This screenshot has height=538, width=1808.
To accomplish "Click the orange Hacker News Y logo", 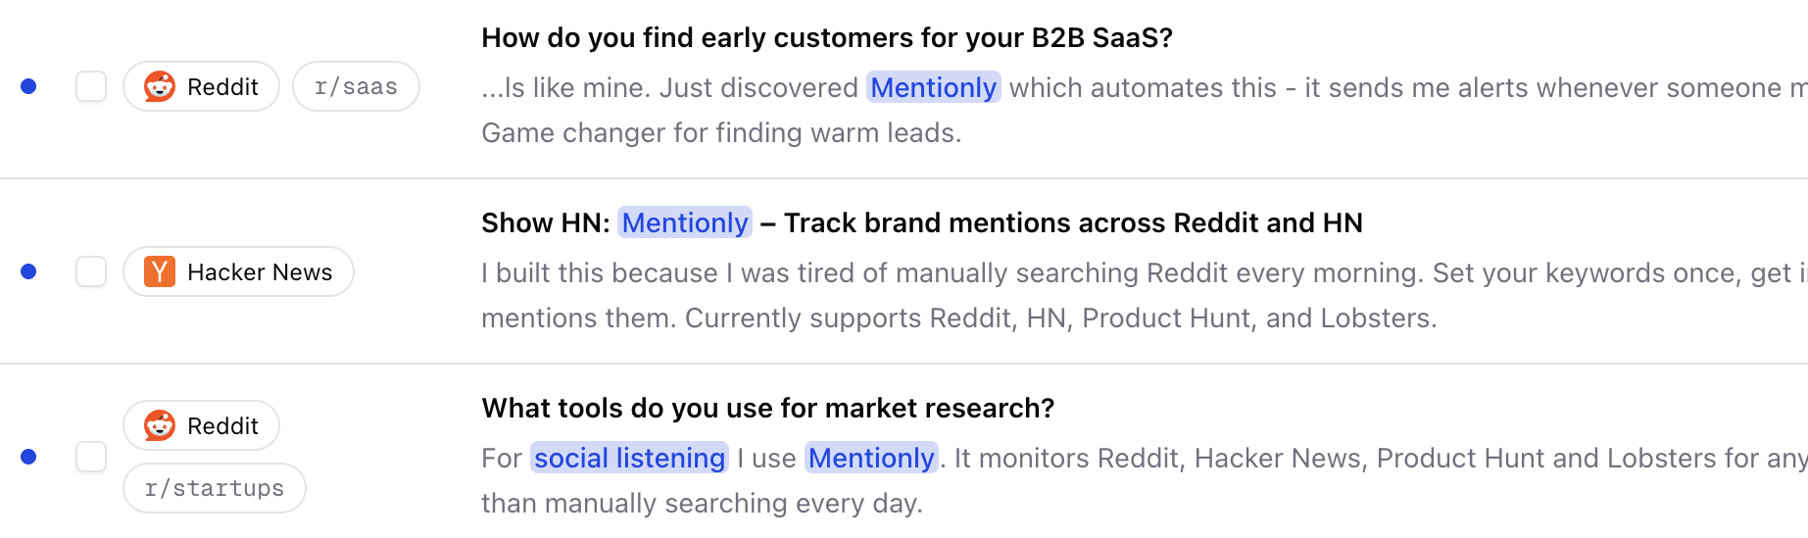I will (x=160, y=271).
